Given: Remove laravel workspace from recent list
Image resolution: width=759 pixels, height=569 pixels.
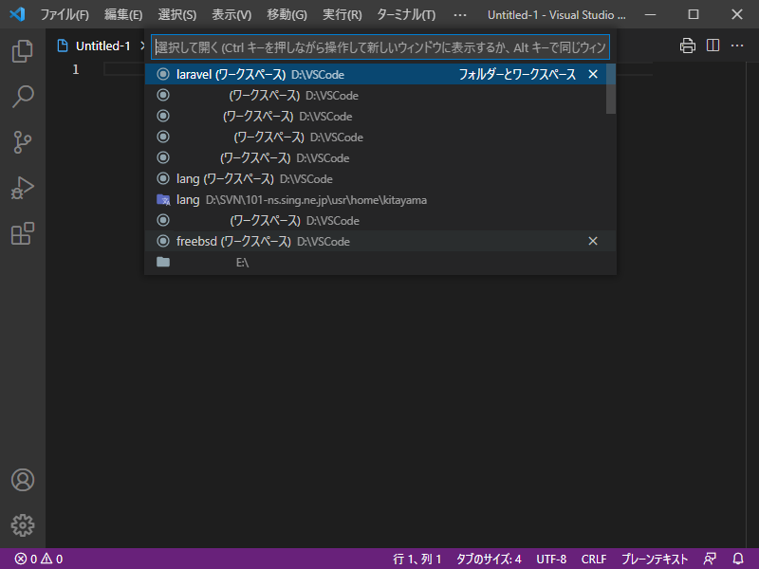Looking at the screenshot, I should 593,74.
